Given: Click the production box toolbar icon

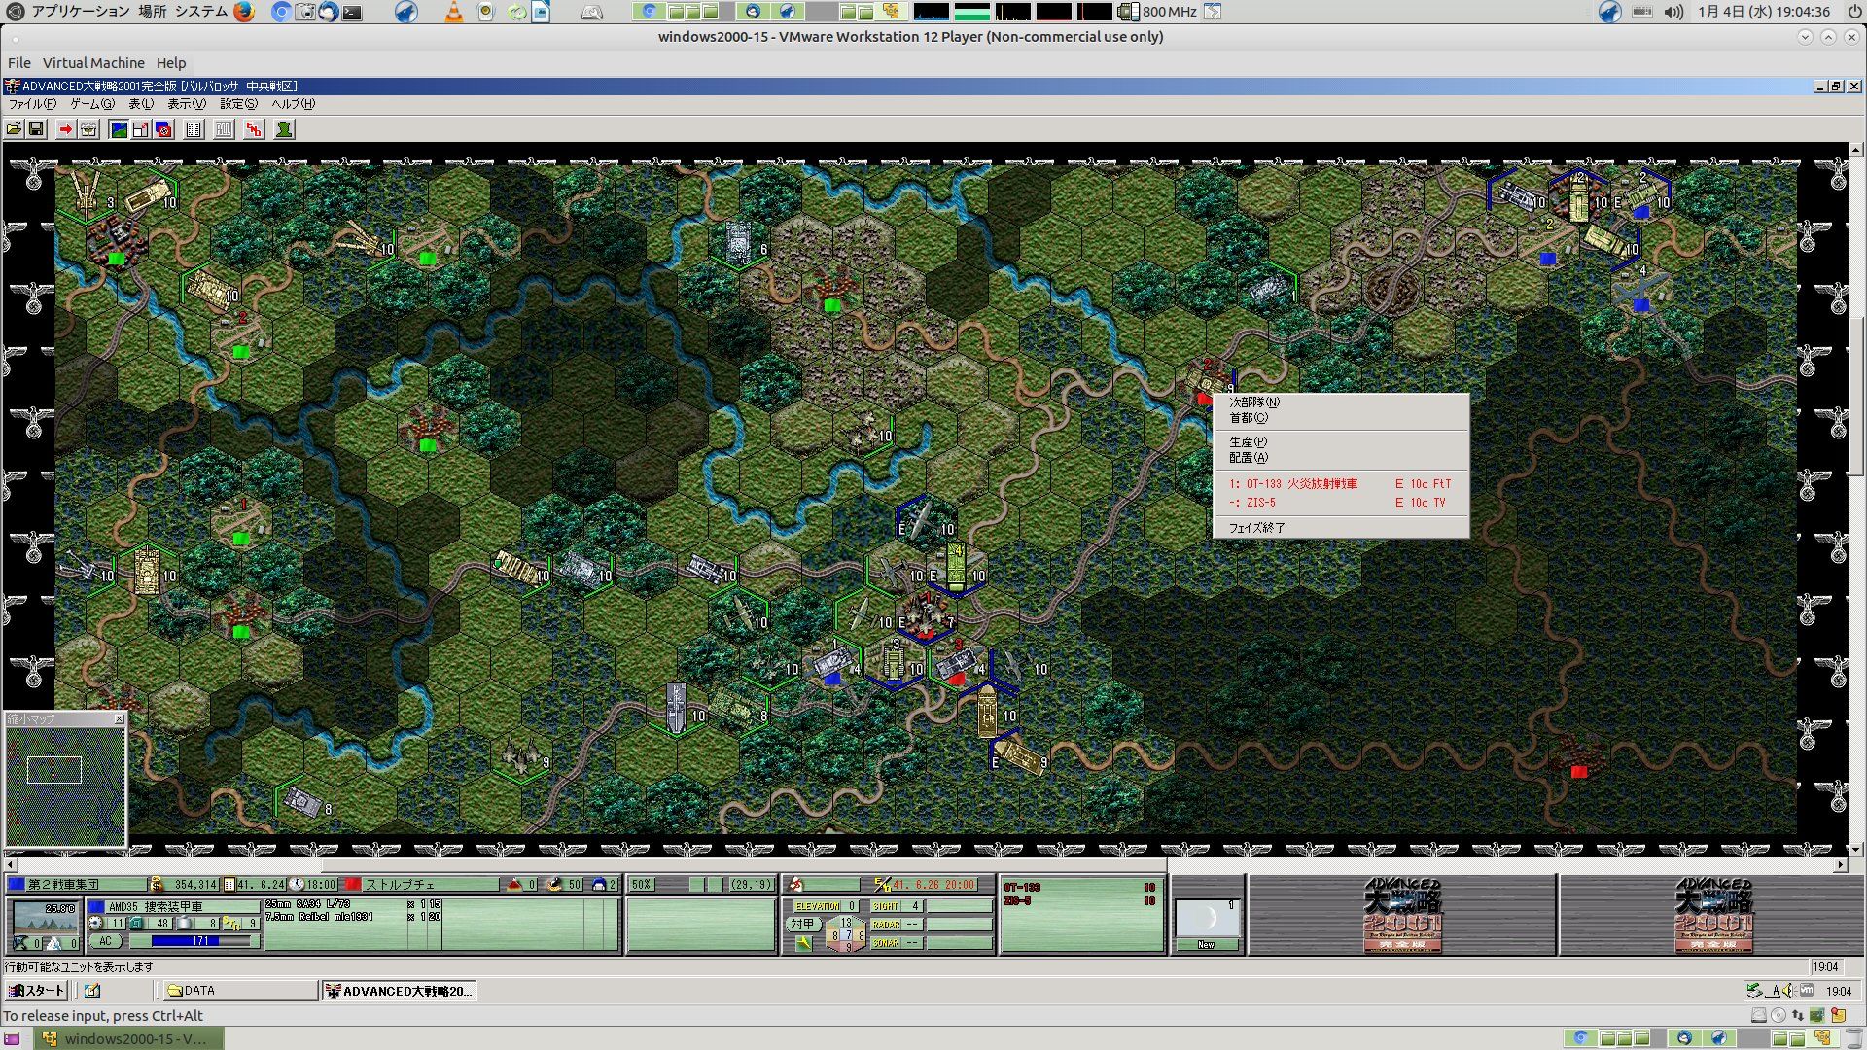Looking at the screenshot, I should (x=88, y=129).
